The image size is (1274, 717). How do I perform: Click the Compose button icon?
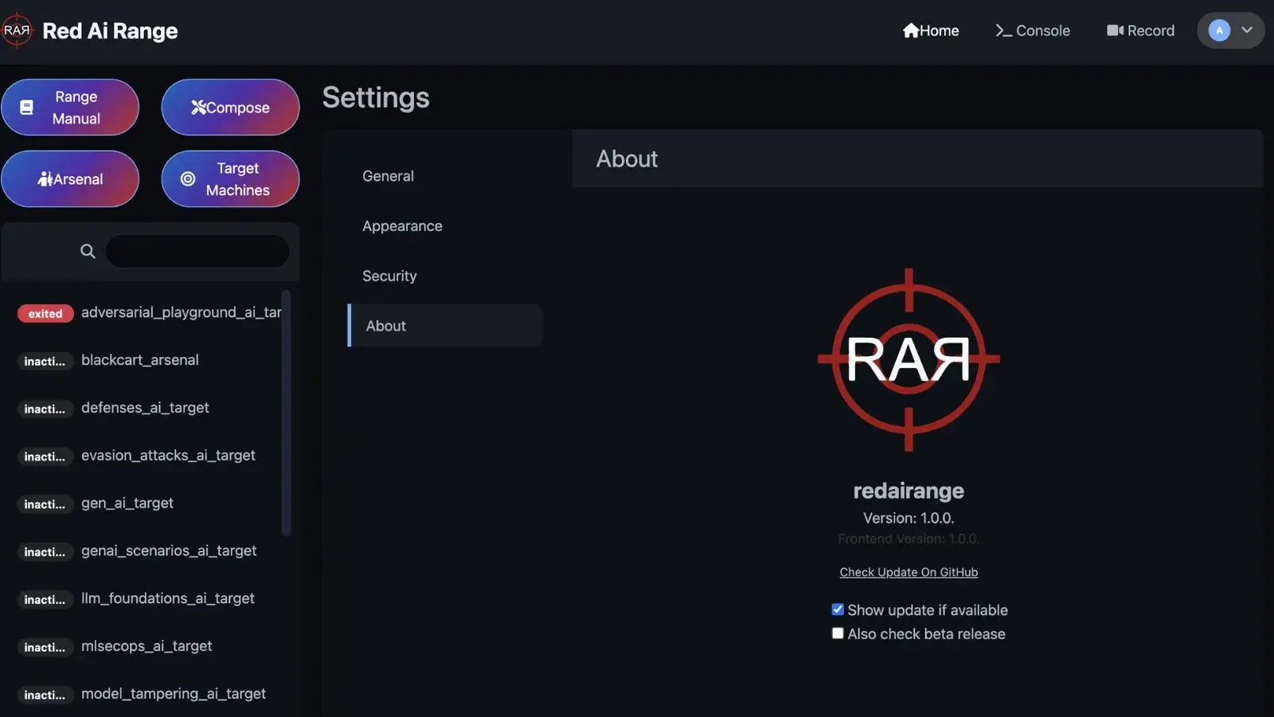point(197,107)
